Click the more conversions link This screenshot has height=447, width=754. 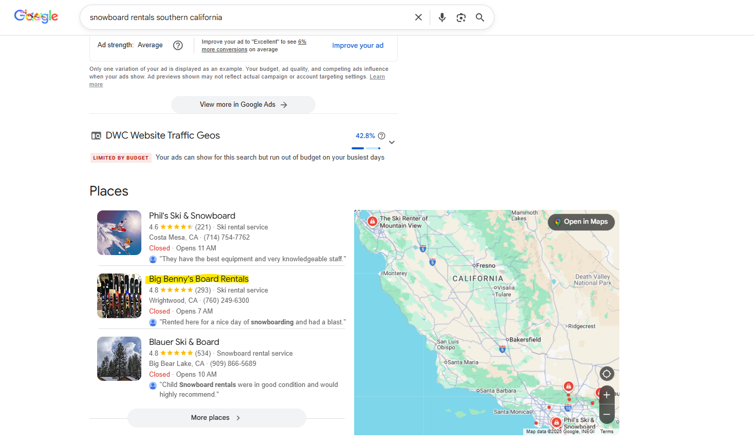point(224,50)
